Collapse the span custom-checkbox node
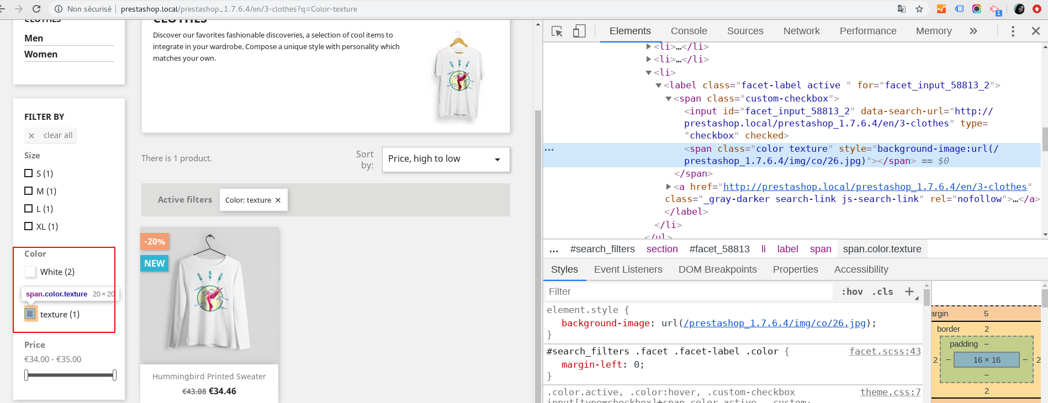The height and width of the screenshot is (403, 1048). point(668,99)
